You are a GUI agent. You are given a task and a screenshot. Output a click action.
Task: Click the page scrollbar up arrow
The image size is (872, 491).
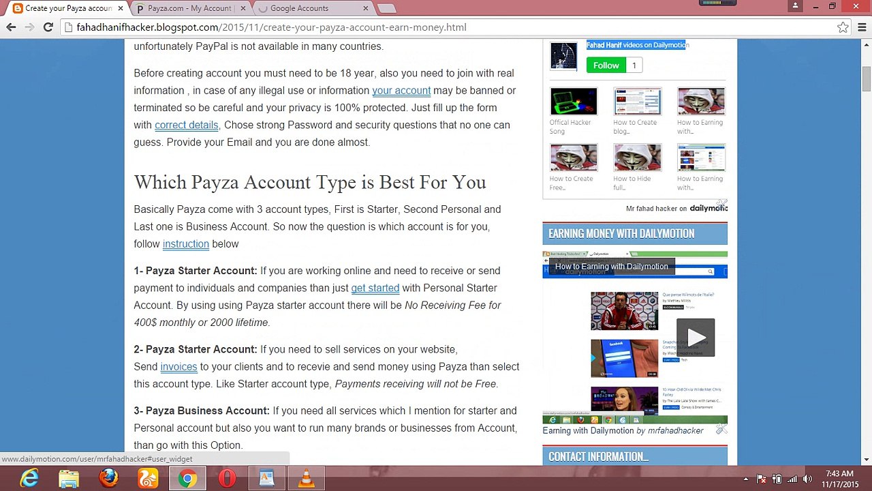pyautogui.click(x=867, y=46)
